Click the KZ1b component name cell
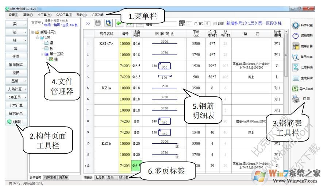Image resolution: width=323 pixels, height=186 pixels. pos(106,143)
